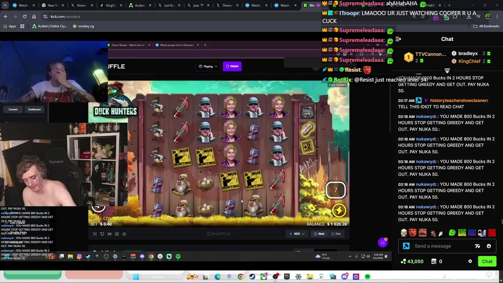
Task: Show hidden tray icons chevron
Action: coord(350,257)
